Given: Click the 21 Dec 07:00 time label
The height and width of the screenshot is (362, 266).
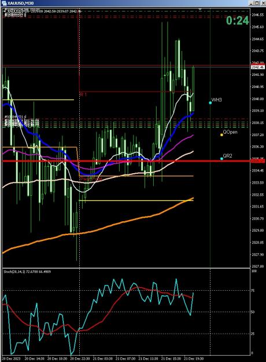Looking at the screenshot, I should pyautogui.click(x=125, y=359).
